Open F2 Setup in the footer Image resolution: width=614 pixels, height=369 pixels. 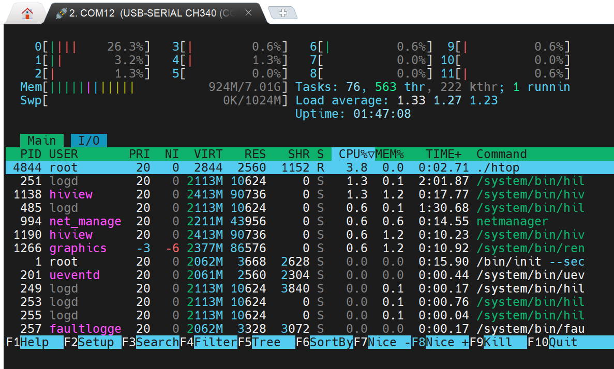pyautogui.click(x=93, y=342)
